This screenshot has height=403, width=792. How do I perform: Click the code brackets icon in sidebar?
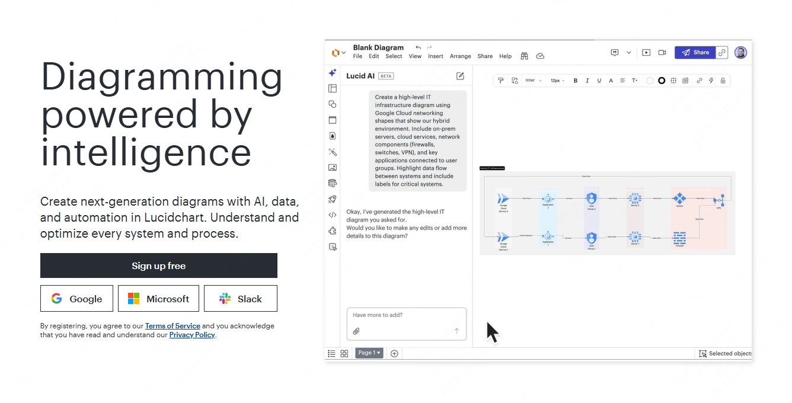(x=333, y=215)
